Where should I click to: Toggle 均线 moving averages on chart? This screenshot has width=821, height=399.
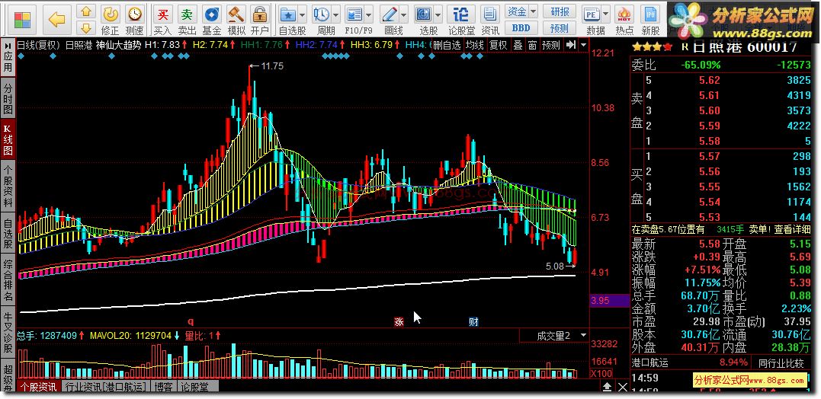475,46
